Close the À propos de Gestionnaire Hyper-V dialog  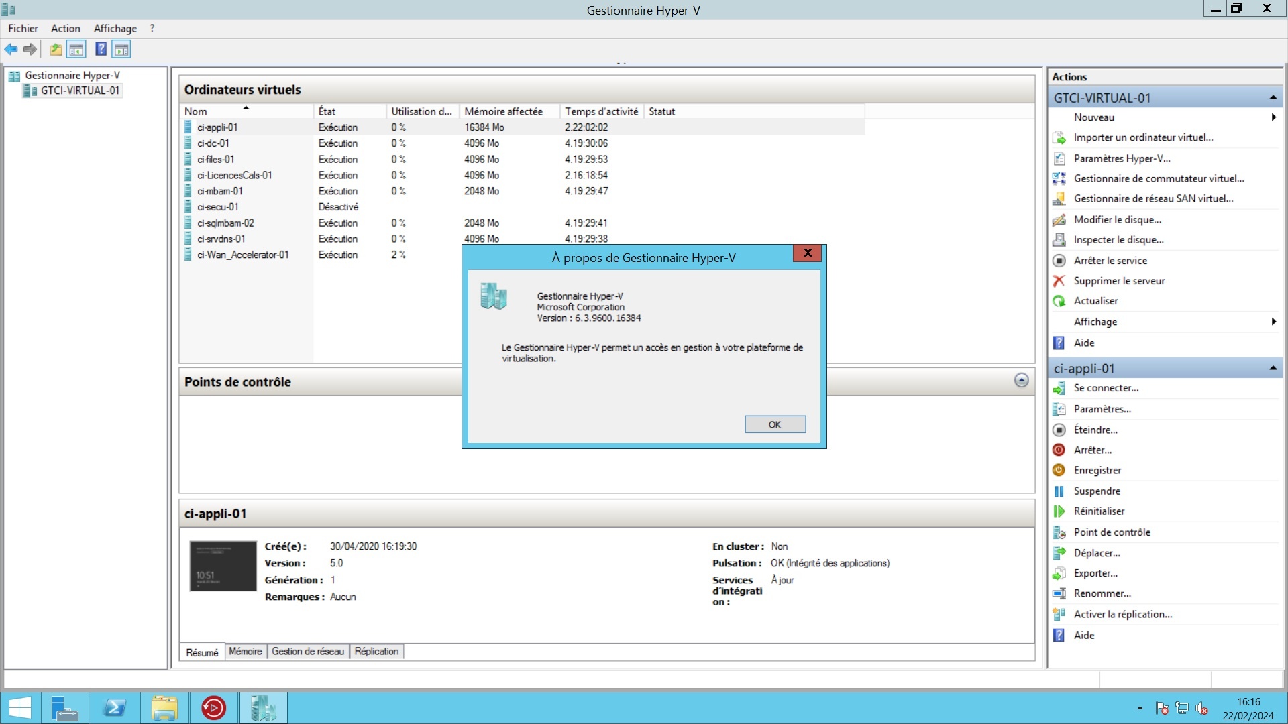(808, 253)
